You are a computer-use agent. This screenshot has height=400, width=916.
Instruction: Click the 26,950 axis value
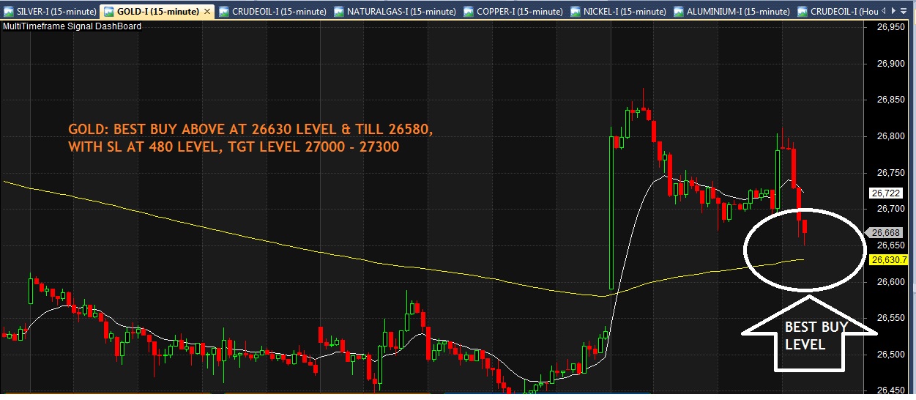(x=892, y=27)
